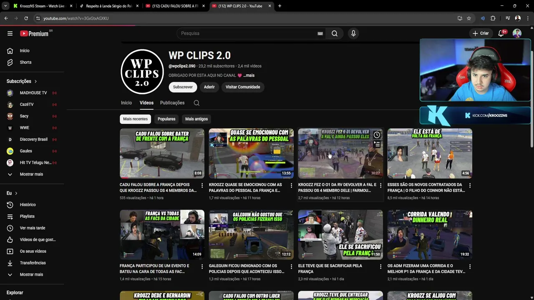Select the Populares filter chip
The width and height of the screenshot is (534, 300).
tap(166, 119)
